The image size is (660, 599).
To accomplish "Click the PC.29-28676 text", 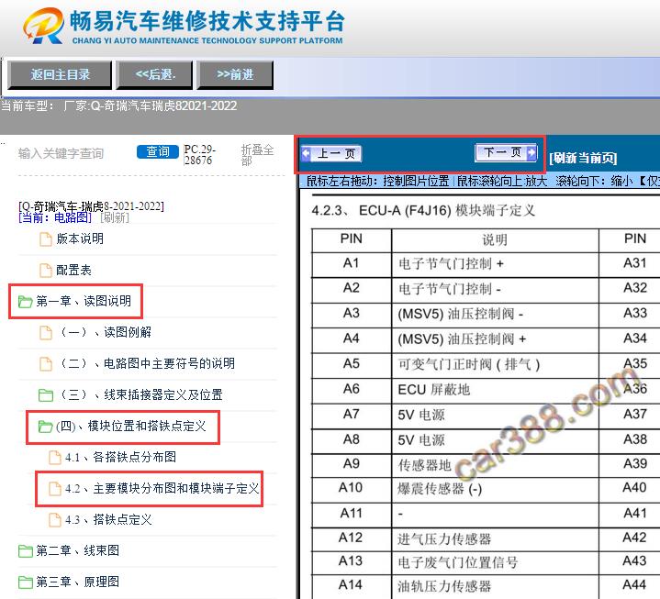I will [199, 155].
